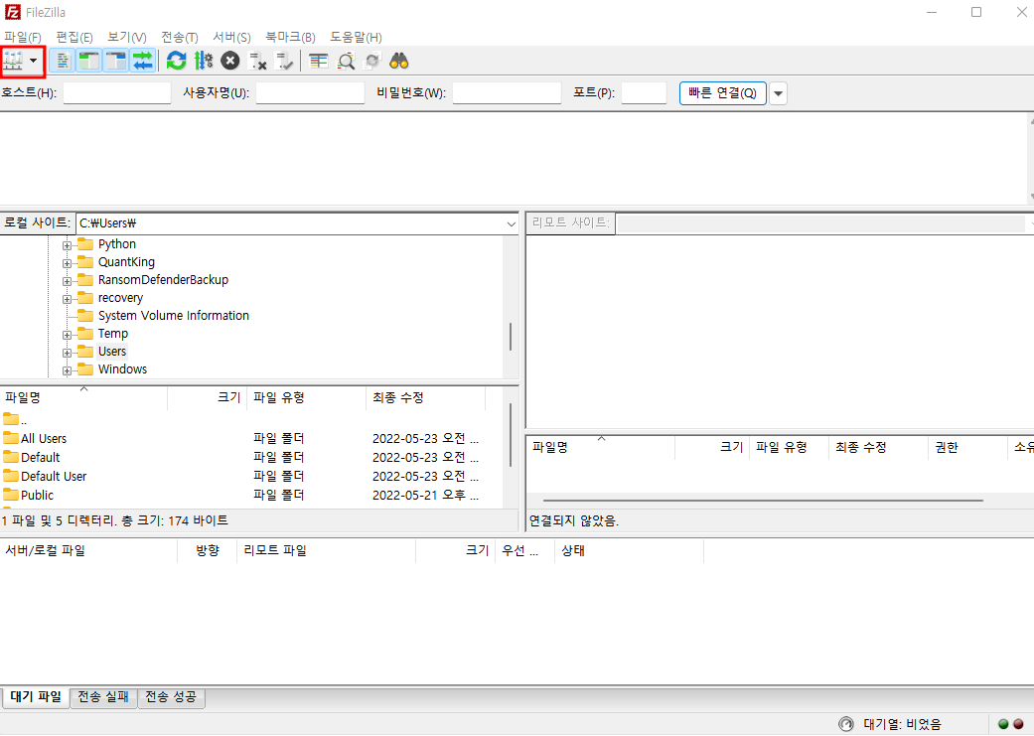Click the green activity indicator light

(x=1003, y=724)
